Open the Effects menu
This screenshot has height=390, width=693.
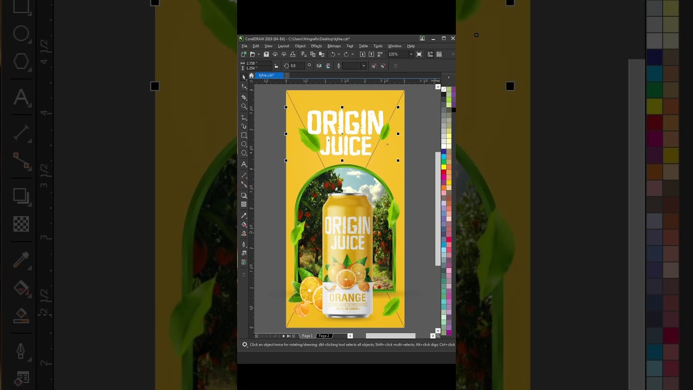coord(317,46)
